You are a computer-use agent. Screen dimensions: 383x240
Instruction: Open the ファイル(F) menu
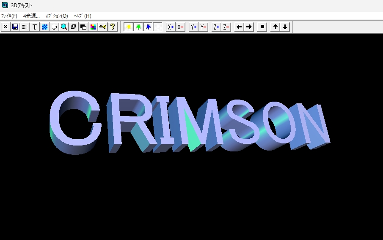(9, 16)
